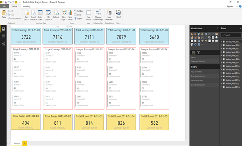This screenshot has height=146, width=242.
Task: Add a new page with the plus button
Action: (x=25, y=143)
